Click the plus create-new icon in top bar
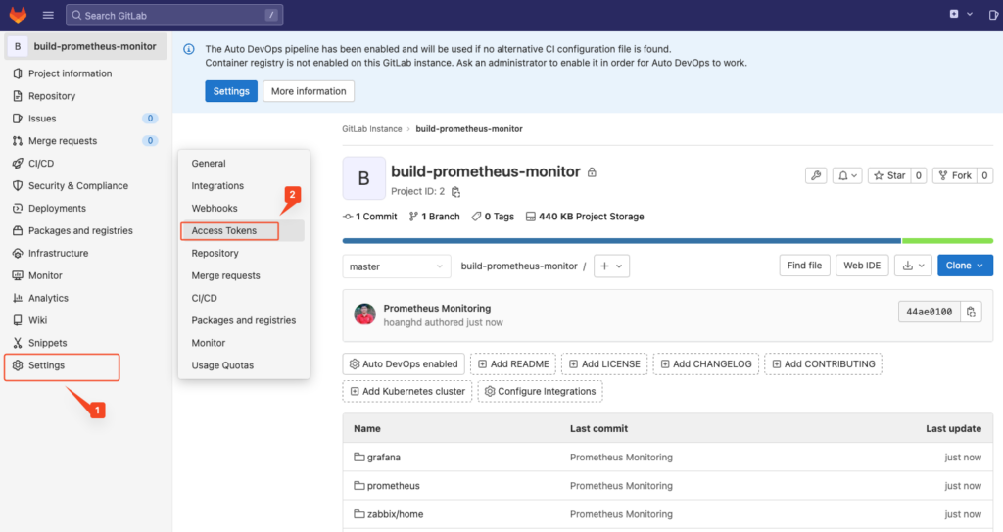The height and width of the screenshot is (532, 1003). pos(954,14)
